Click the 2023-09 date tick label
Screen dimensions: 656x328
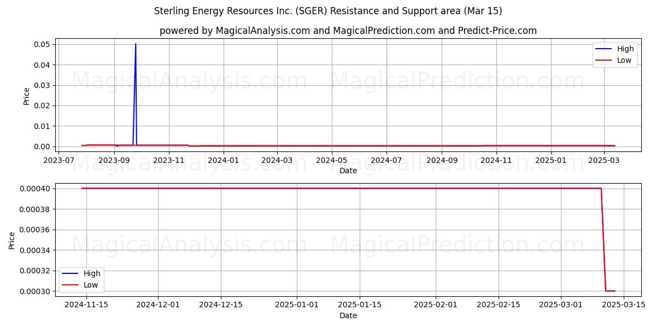pyautogui.click(x=114, y=161)
